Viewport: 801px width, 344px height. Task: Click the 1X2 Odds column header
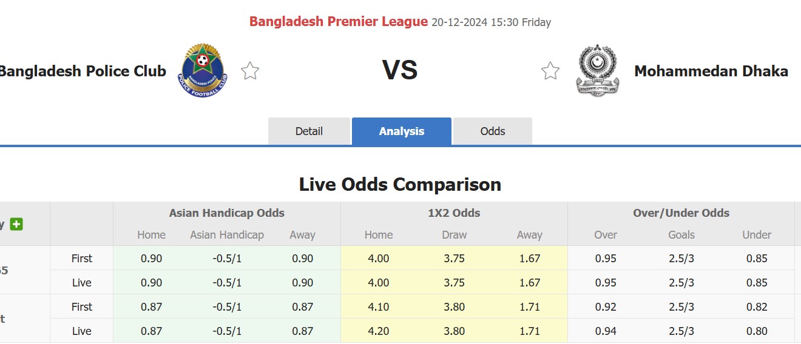pos(454,213)
